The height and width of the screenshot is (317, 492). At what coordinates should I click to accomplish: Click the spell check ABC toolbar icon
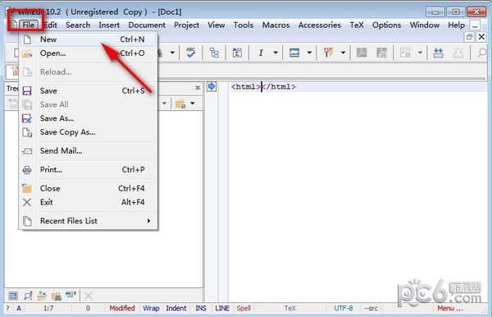click(x=190, y=53)
